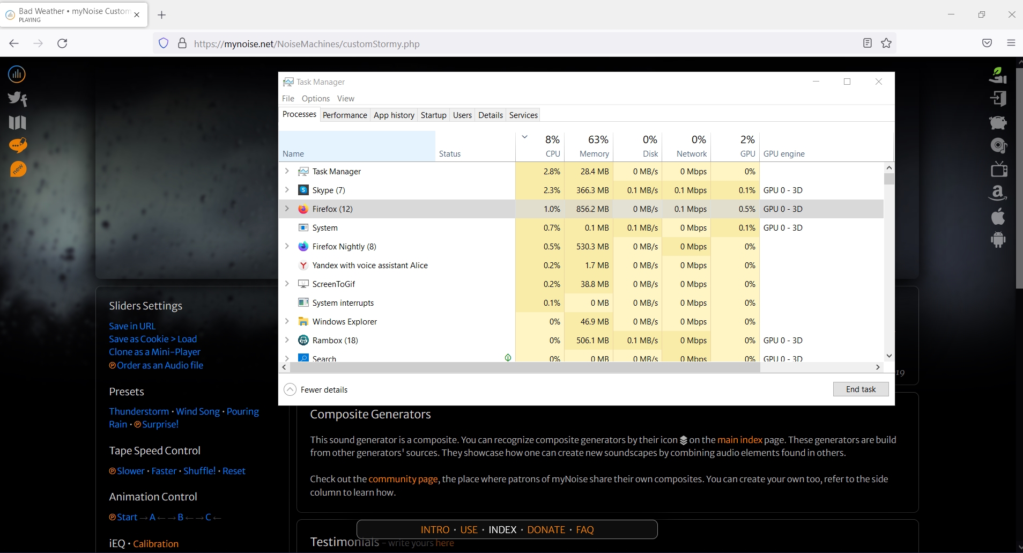Enable reader view in the address bar
This screenshot has width=1023, height=553.
pos(867,43)
